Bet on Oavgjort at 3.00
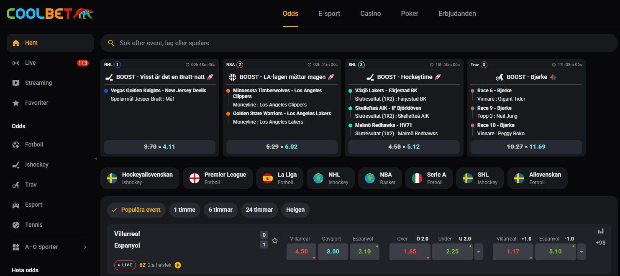Viewport: 620px width, 276px height. [333, 251]
